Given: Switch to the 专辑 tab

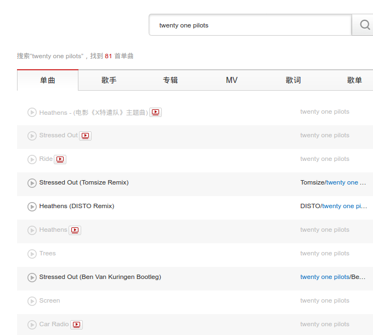Looking at the screenshot, I should coord(171,80).
